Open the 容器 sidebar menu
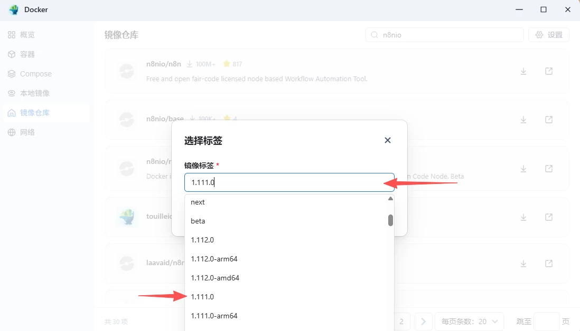This screenshot has width=580, height=331. point(27,54)
